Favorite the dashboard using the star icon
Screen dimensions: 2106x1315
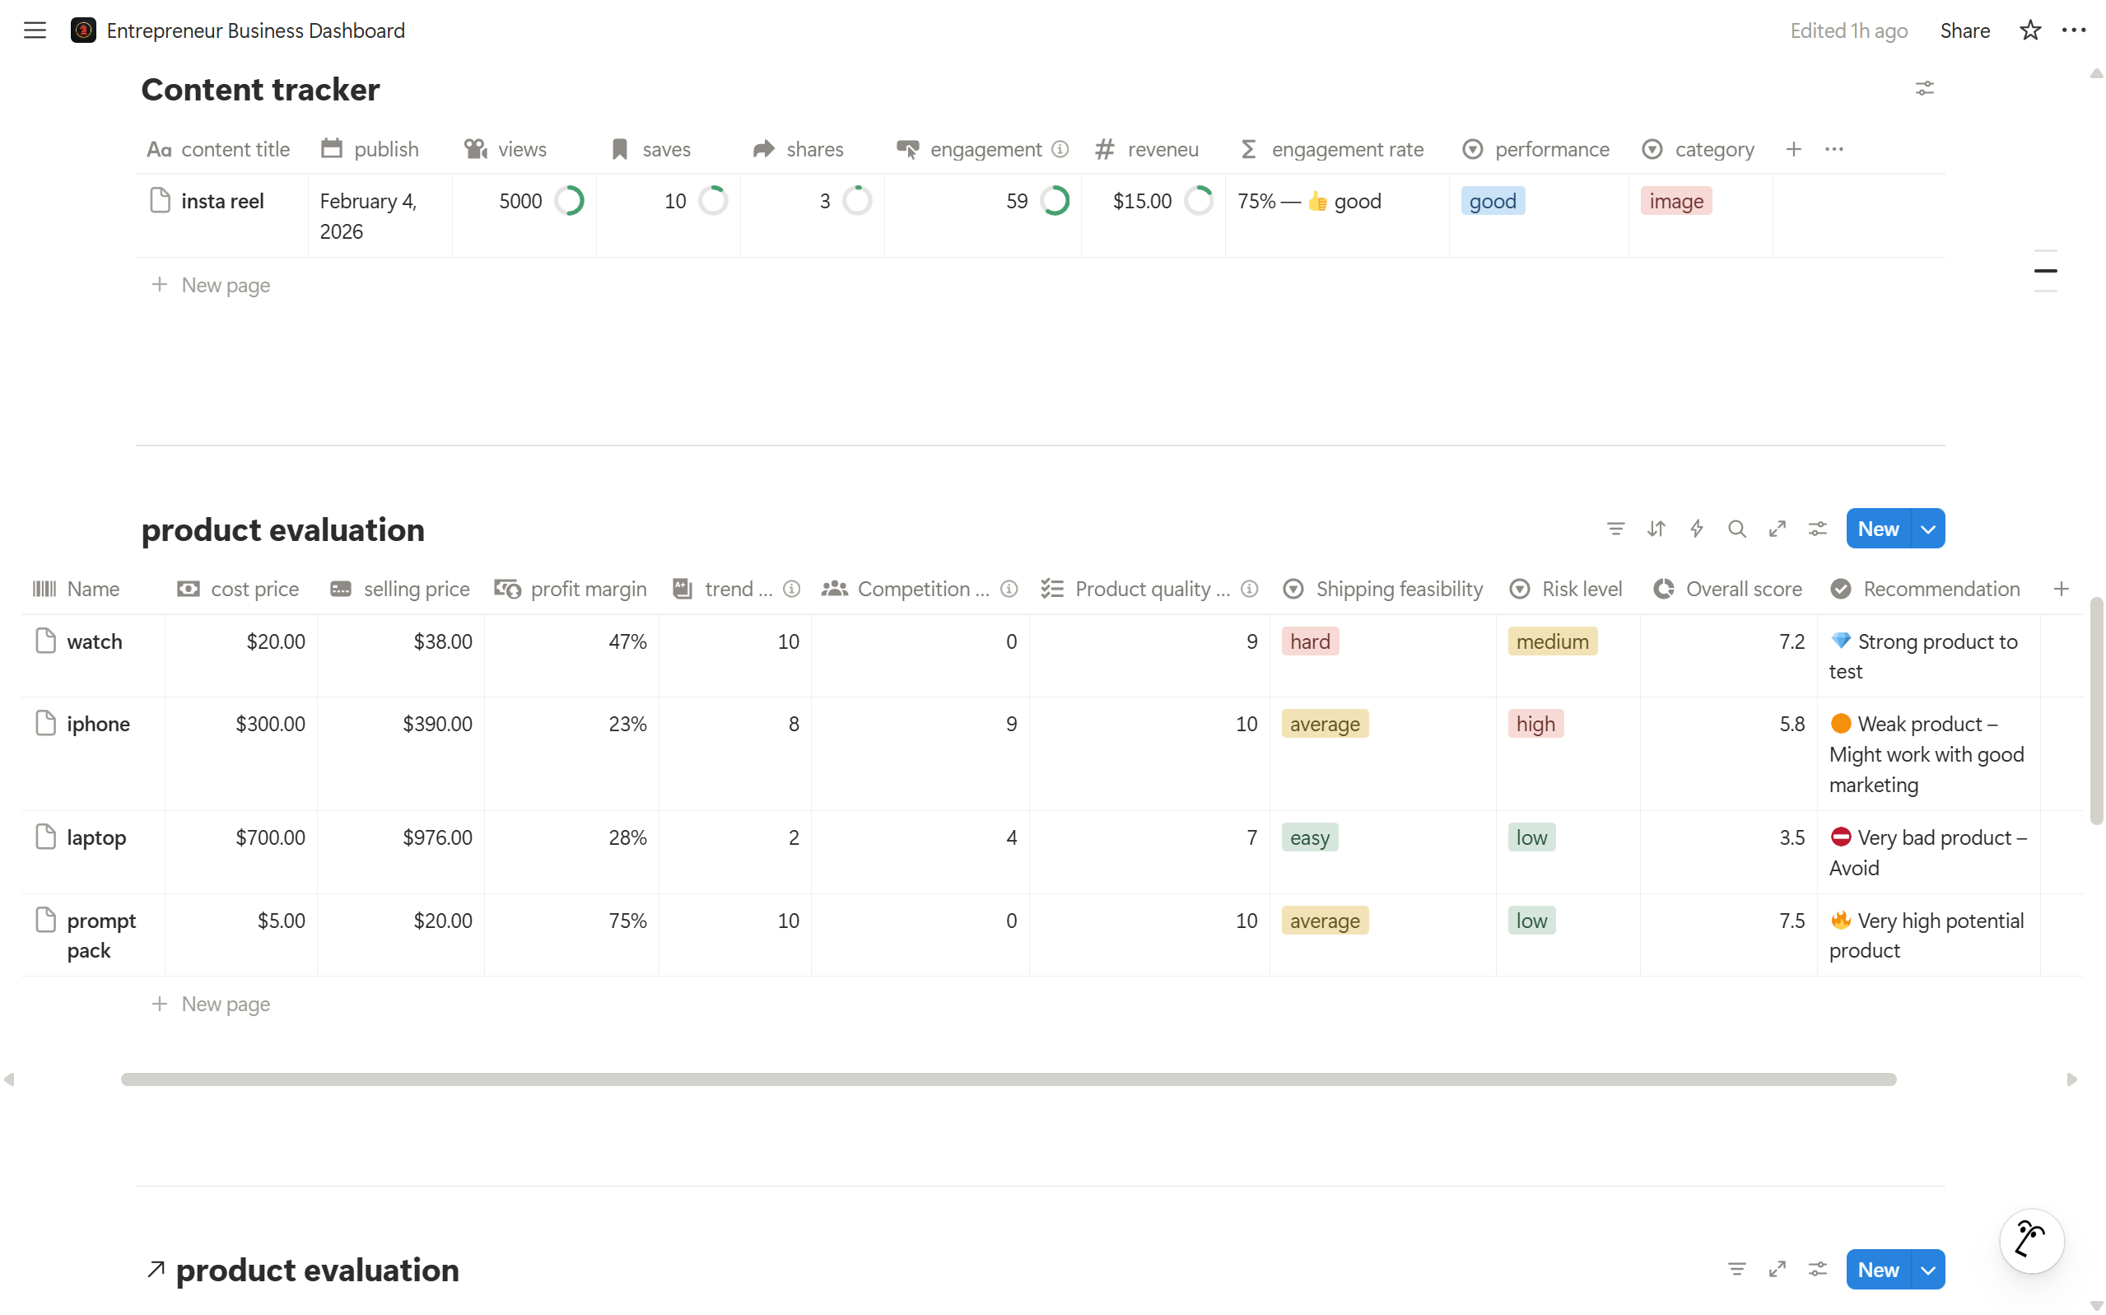[x=2030, y=30]
